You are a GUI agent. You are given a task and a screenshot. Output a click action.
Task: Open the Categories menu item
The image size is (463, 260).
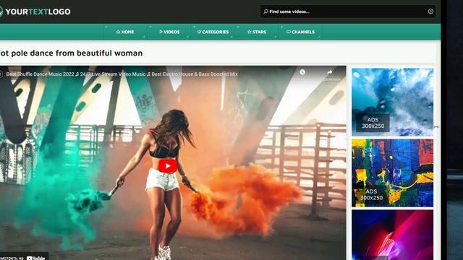pyautogui.click(x=213, y=32)
